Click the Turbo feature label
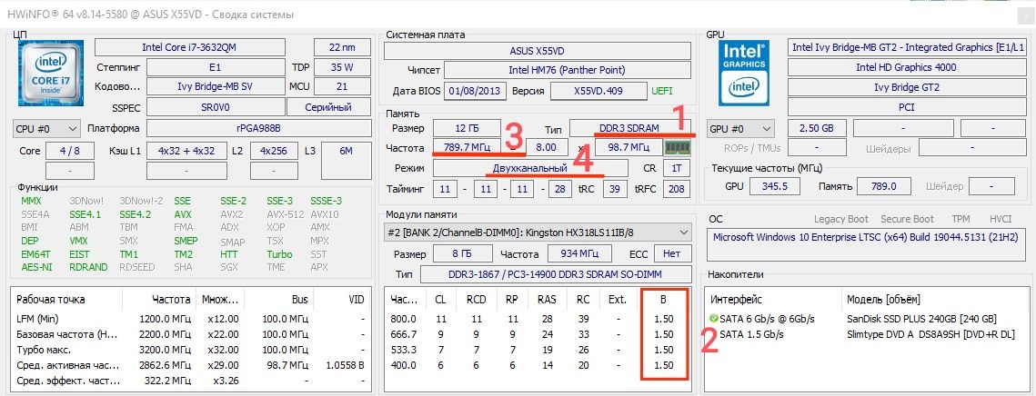The width and height of the screenshot is (1036, 396). [x=279, y=254]
